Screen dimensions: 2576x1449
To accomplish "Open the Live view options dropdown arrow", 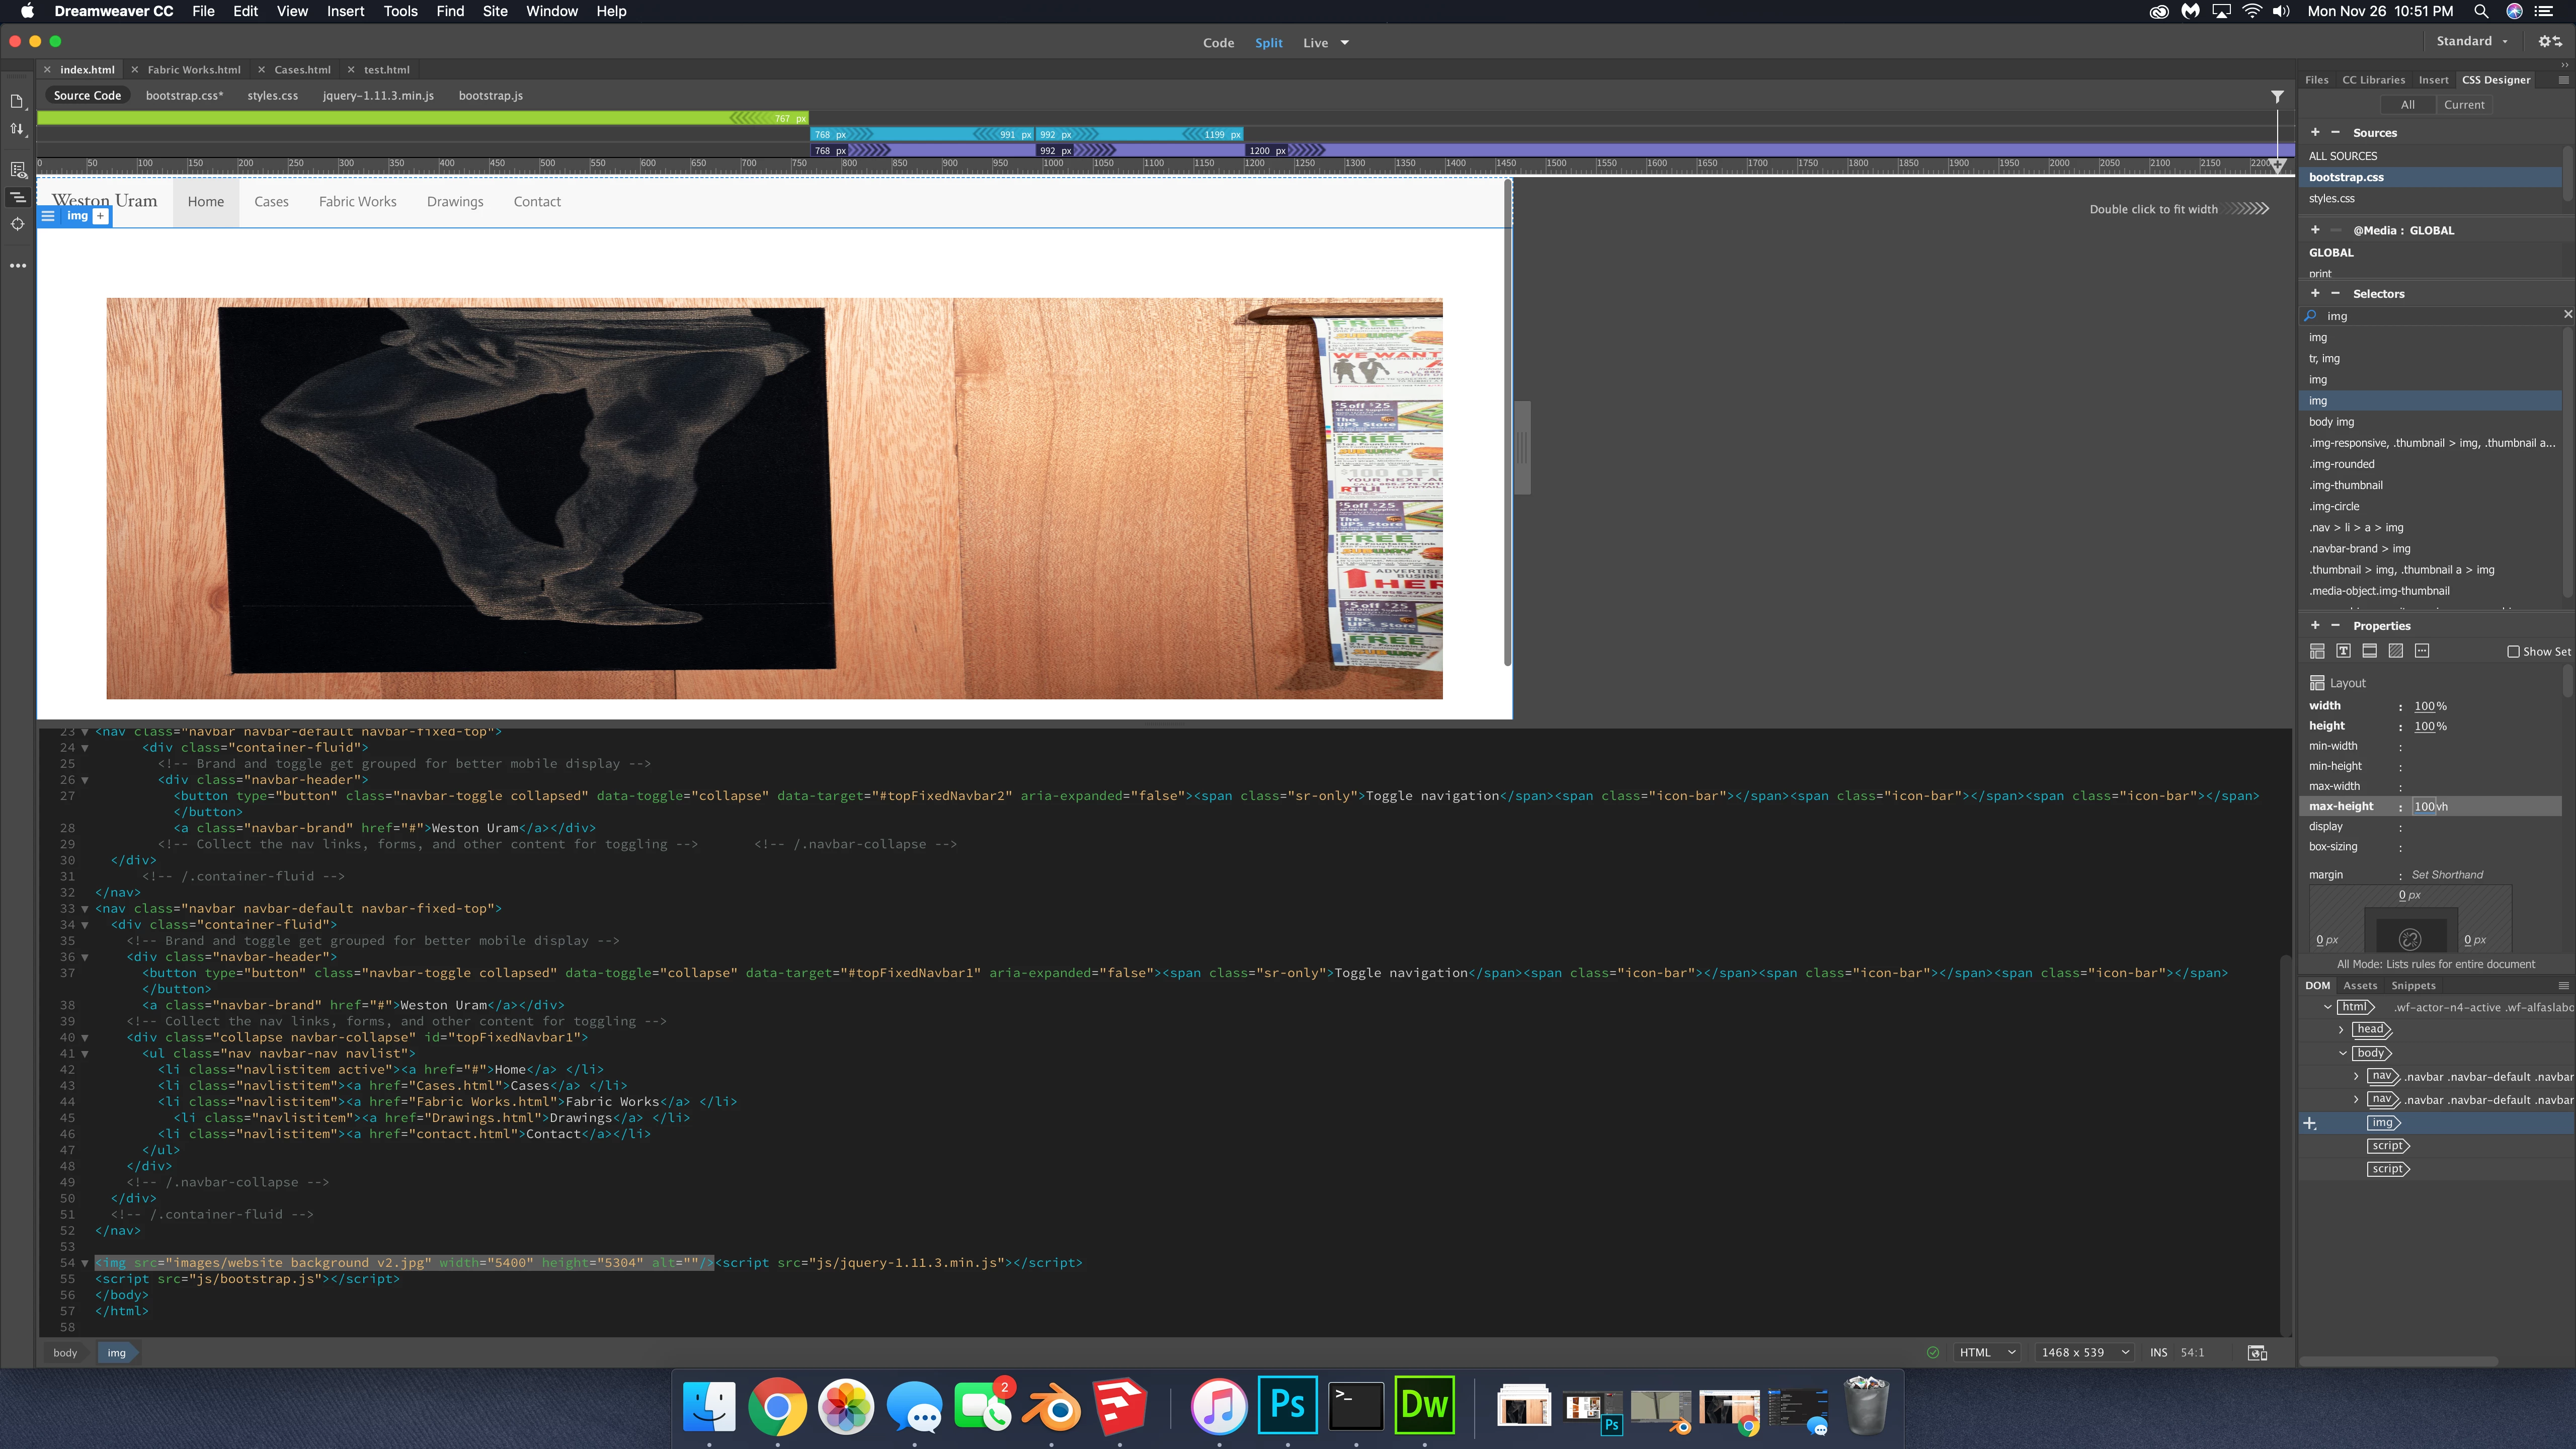I will pyautogui.click(x=1345, y=43).
